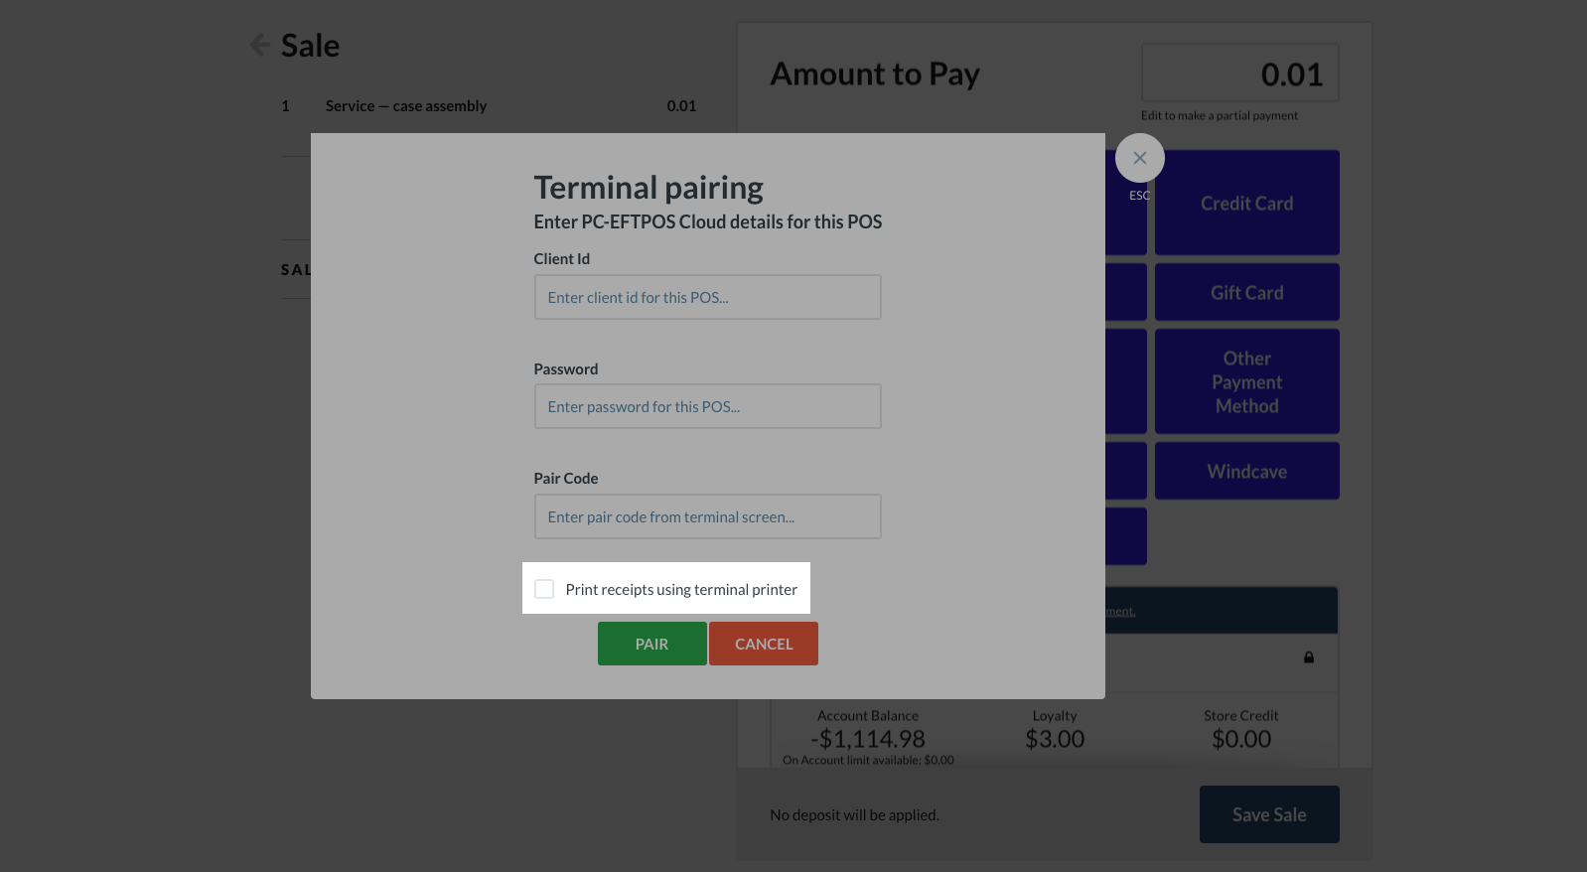Viewport: 1587px width, 872px height.
Task: Click the Print receipts checkbox label text
Action: point(681,589)
